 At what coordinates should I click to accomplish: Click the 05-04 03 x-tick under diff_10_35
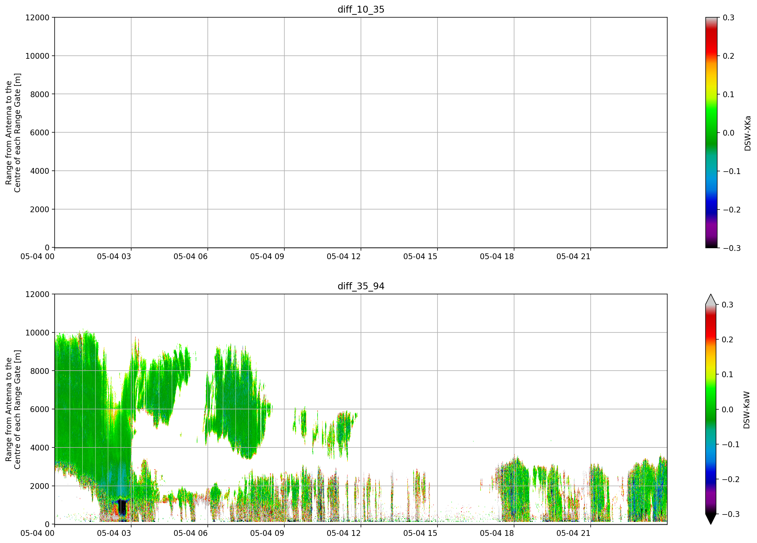coord(114,257)
